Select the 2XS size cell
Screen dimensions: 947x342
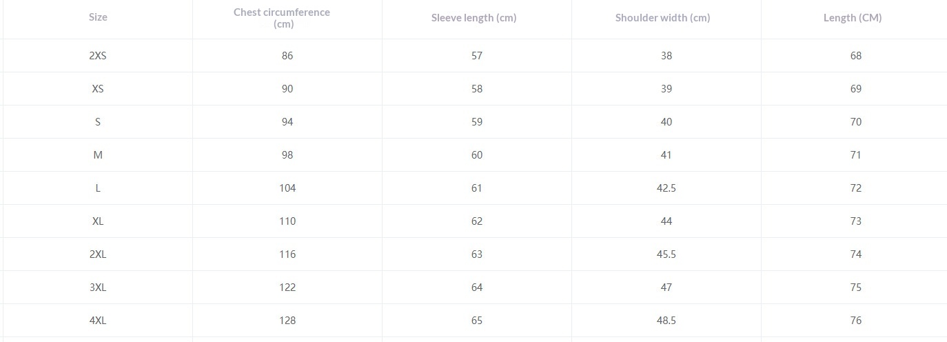[x=98, y=56]
